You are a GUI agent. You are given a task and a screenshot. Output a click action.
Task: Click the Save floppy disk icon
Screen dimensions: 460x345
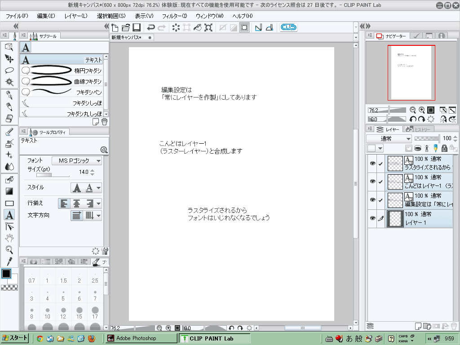[x=137, y=27]
